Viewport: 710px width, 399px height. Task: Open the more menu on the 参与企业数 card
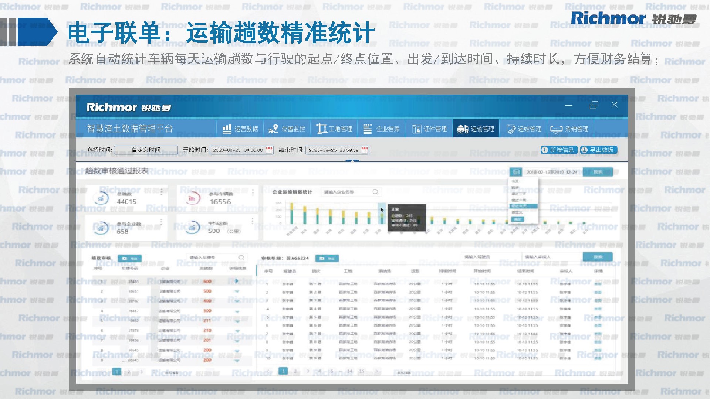(x=161, y=221)
